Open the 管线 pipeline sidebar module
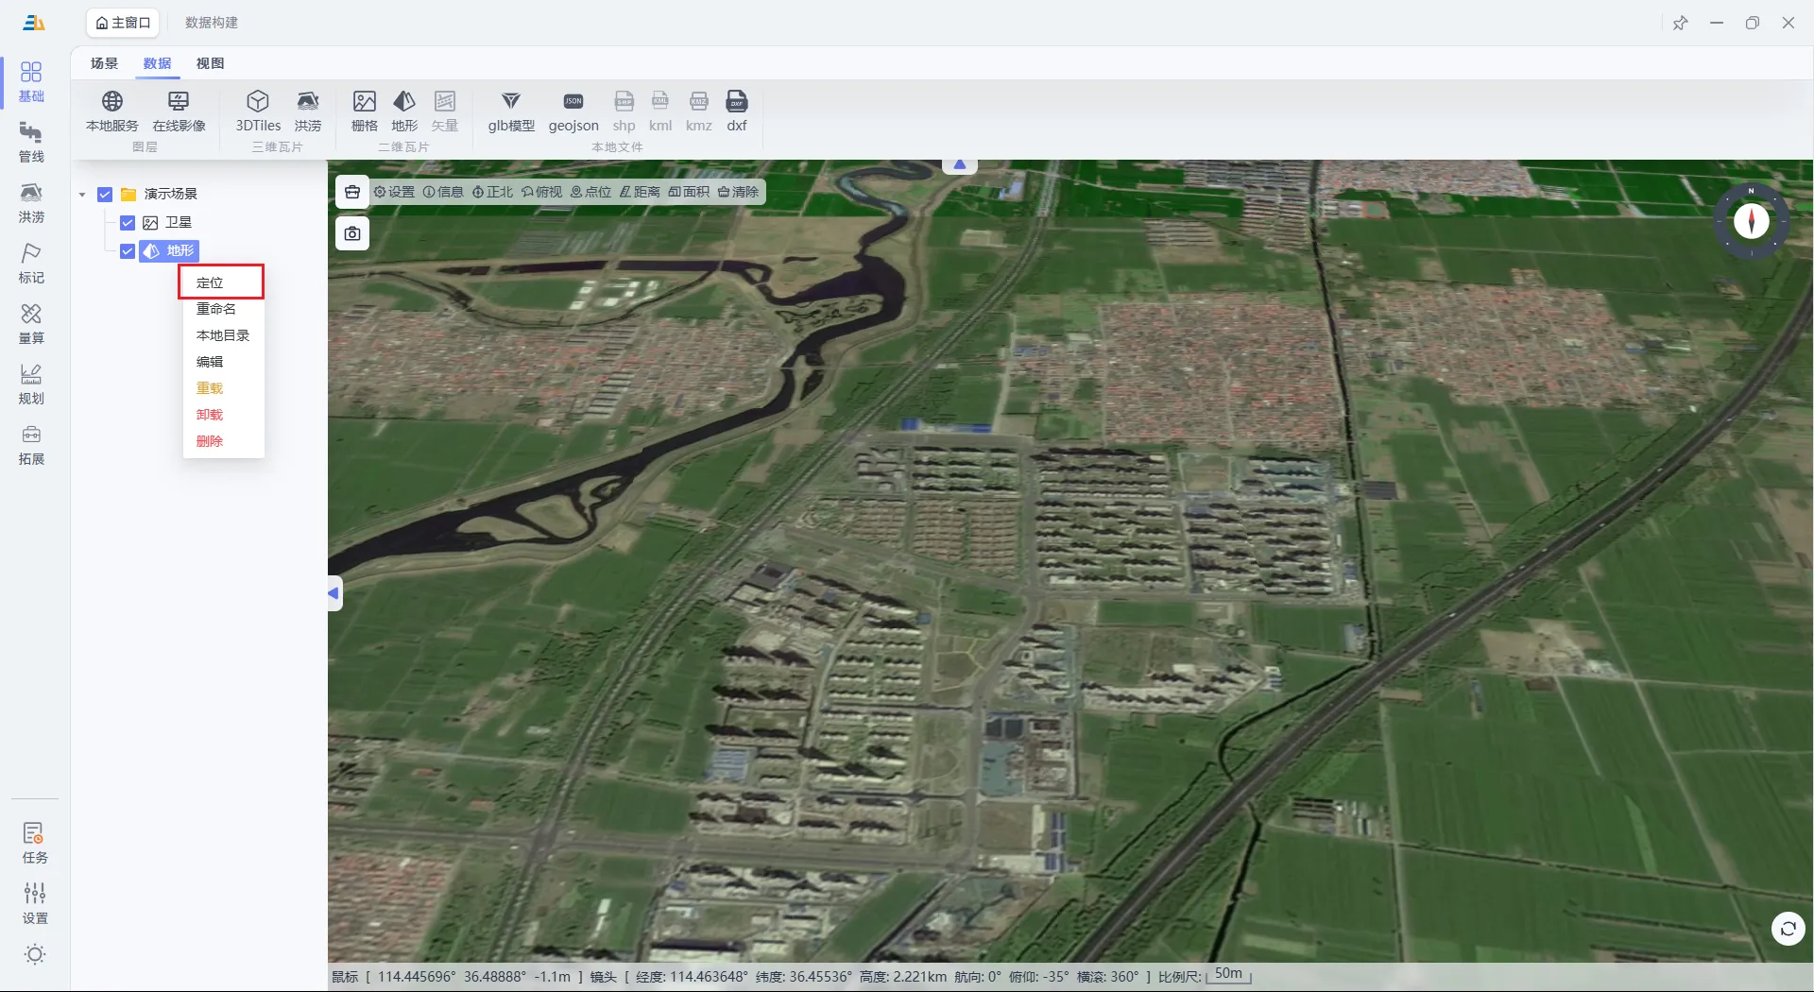Viewport: 1814px width, 992px height. point(31,143)
